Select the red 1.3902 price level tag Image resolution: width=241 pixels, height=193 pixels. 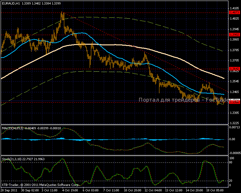[234, 34]
